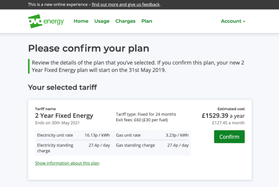Screen dimensions: 279x187
Task: Click the Electricity unit rate row
Action: coord(73,135)
